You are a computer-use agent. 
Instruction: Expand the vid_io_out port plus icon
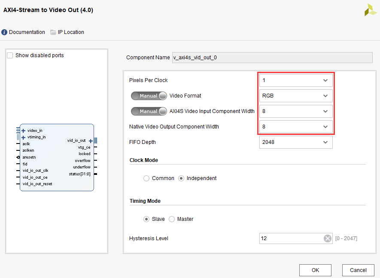coord(90,141)
